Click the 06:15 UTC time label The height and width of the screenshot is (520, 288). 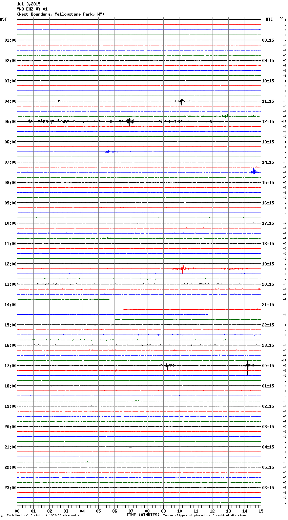(x=268, y=488)
